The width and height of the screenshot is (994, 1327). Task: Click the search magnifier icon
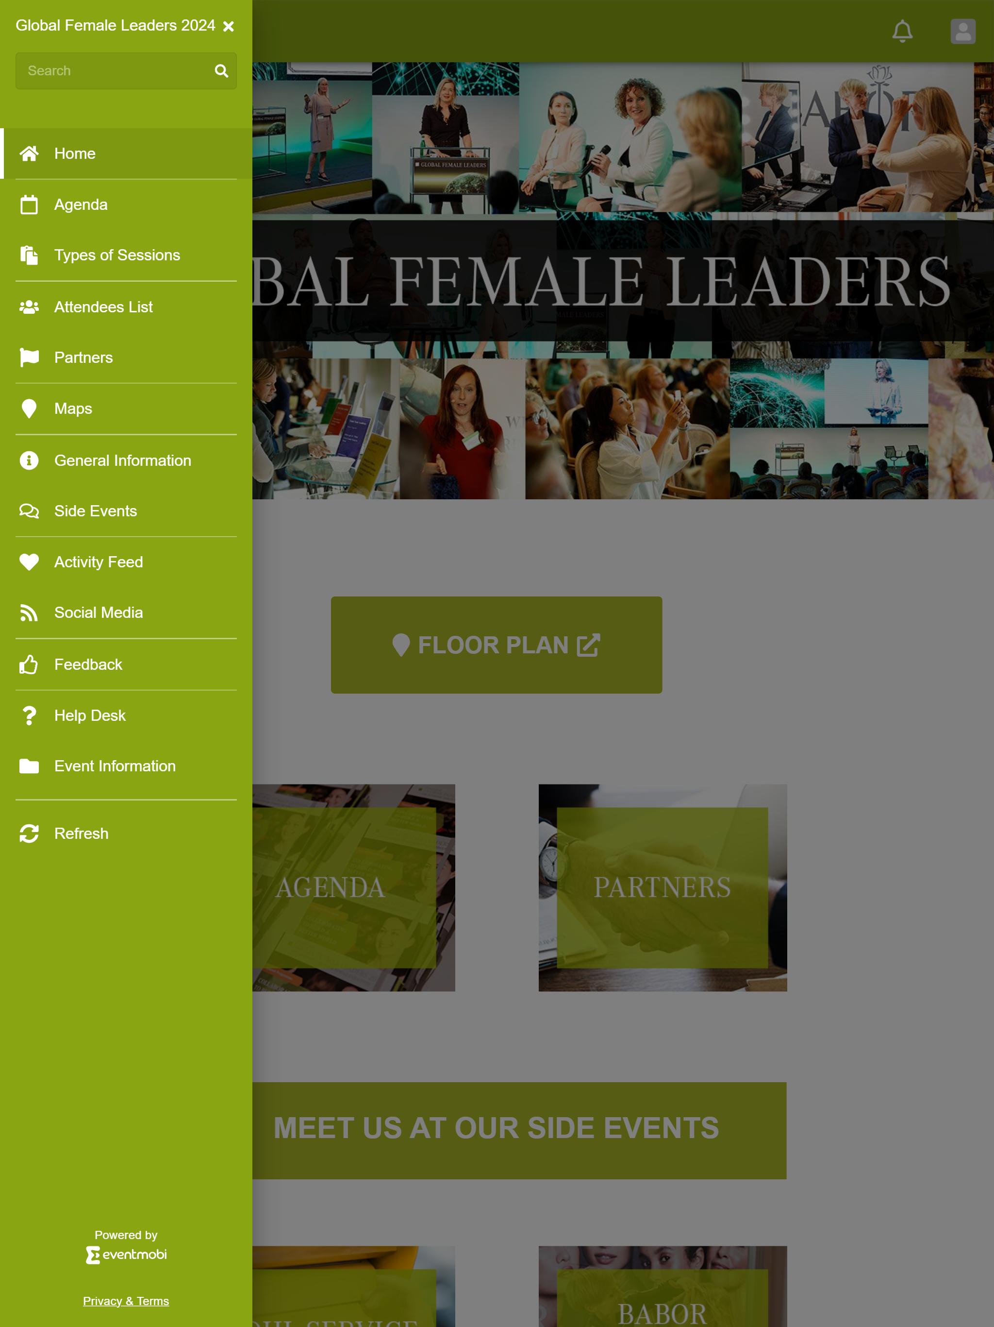point(221,71)
